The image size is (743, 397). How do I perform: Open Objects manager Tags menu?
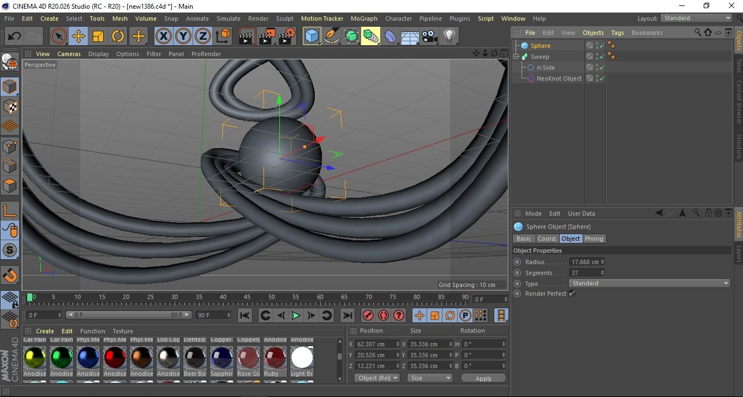click(x=617, y=33)
